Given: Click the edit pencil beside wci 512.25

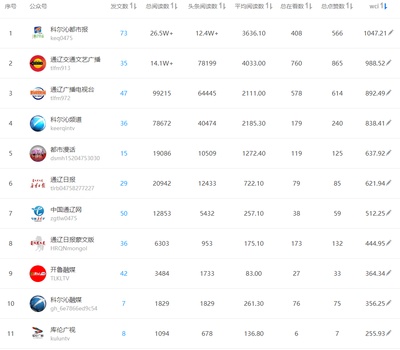Looking at the screenshot, I should click(389, 213).
